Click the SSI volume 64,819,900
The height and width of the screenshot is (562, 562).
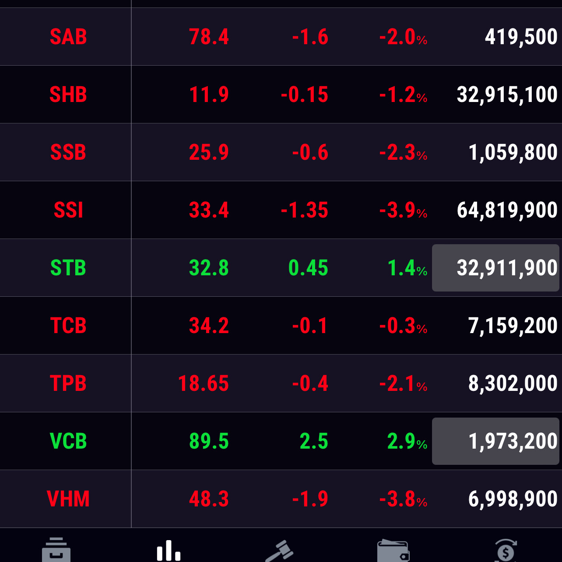[x=507, y=210]
